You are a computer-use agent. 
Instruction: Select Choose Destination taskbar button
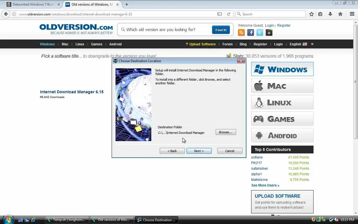(157, 220)
